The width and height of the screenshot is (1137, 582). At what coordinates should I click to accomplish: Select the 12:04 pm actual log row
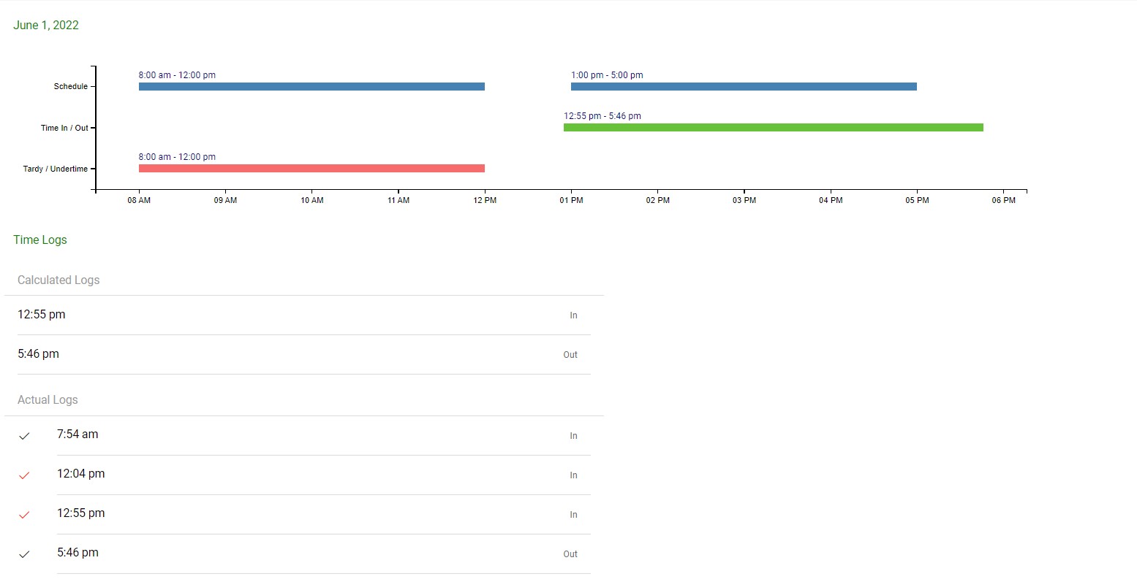click(81, 474)
